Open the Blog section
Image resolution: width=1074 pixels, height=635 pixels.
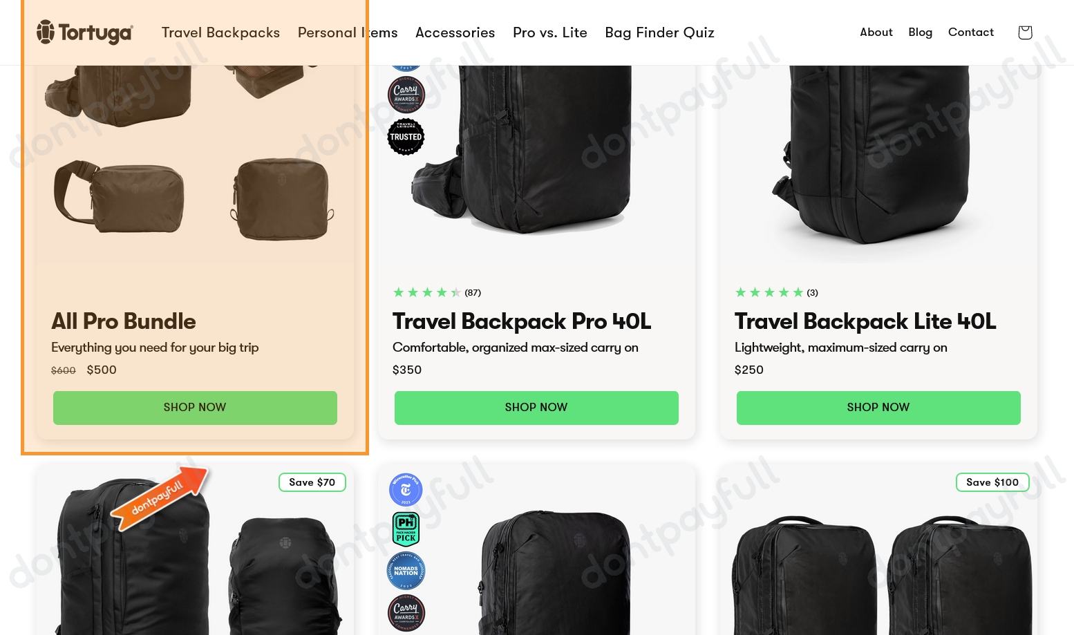[920, 32]
